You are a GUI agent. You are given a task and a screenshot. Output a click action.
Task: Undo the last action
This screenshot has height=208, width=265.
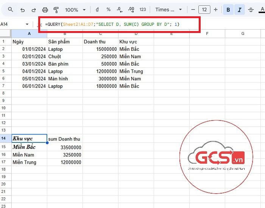click(x=22, y=9)
